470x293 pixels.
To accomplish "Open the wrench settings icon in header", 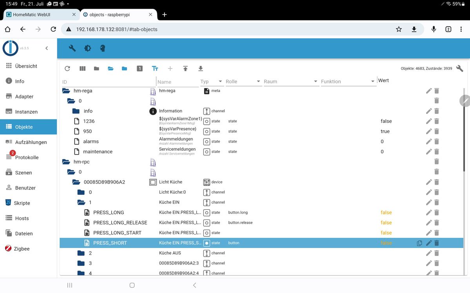I will coord(72,48).
